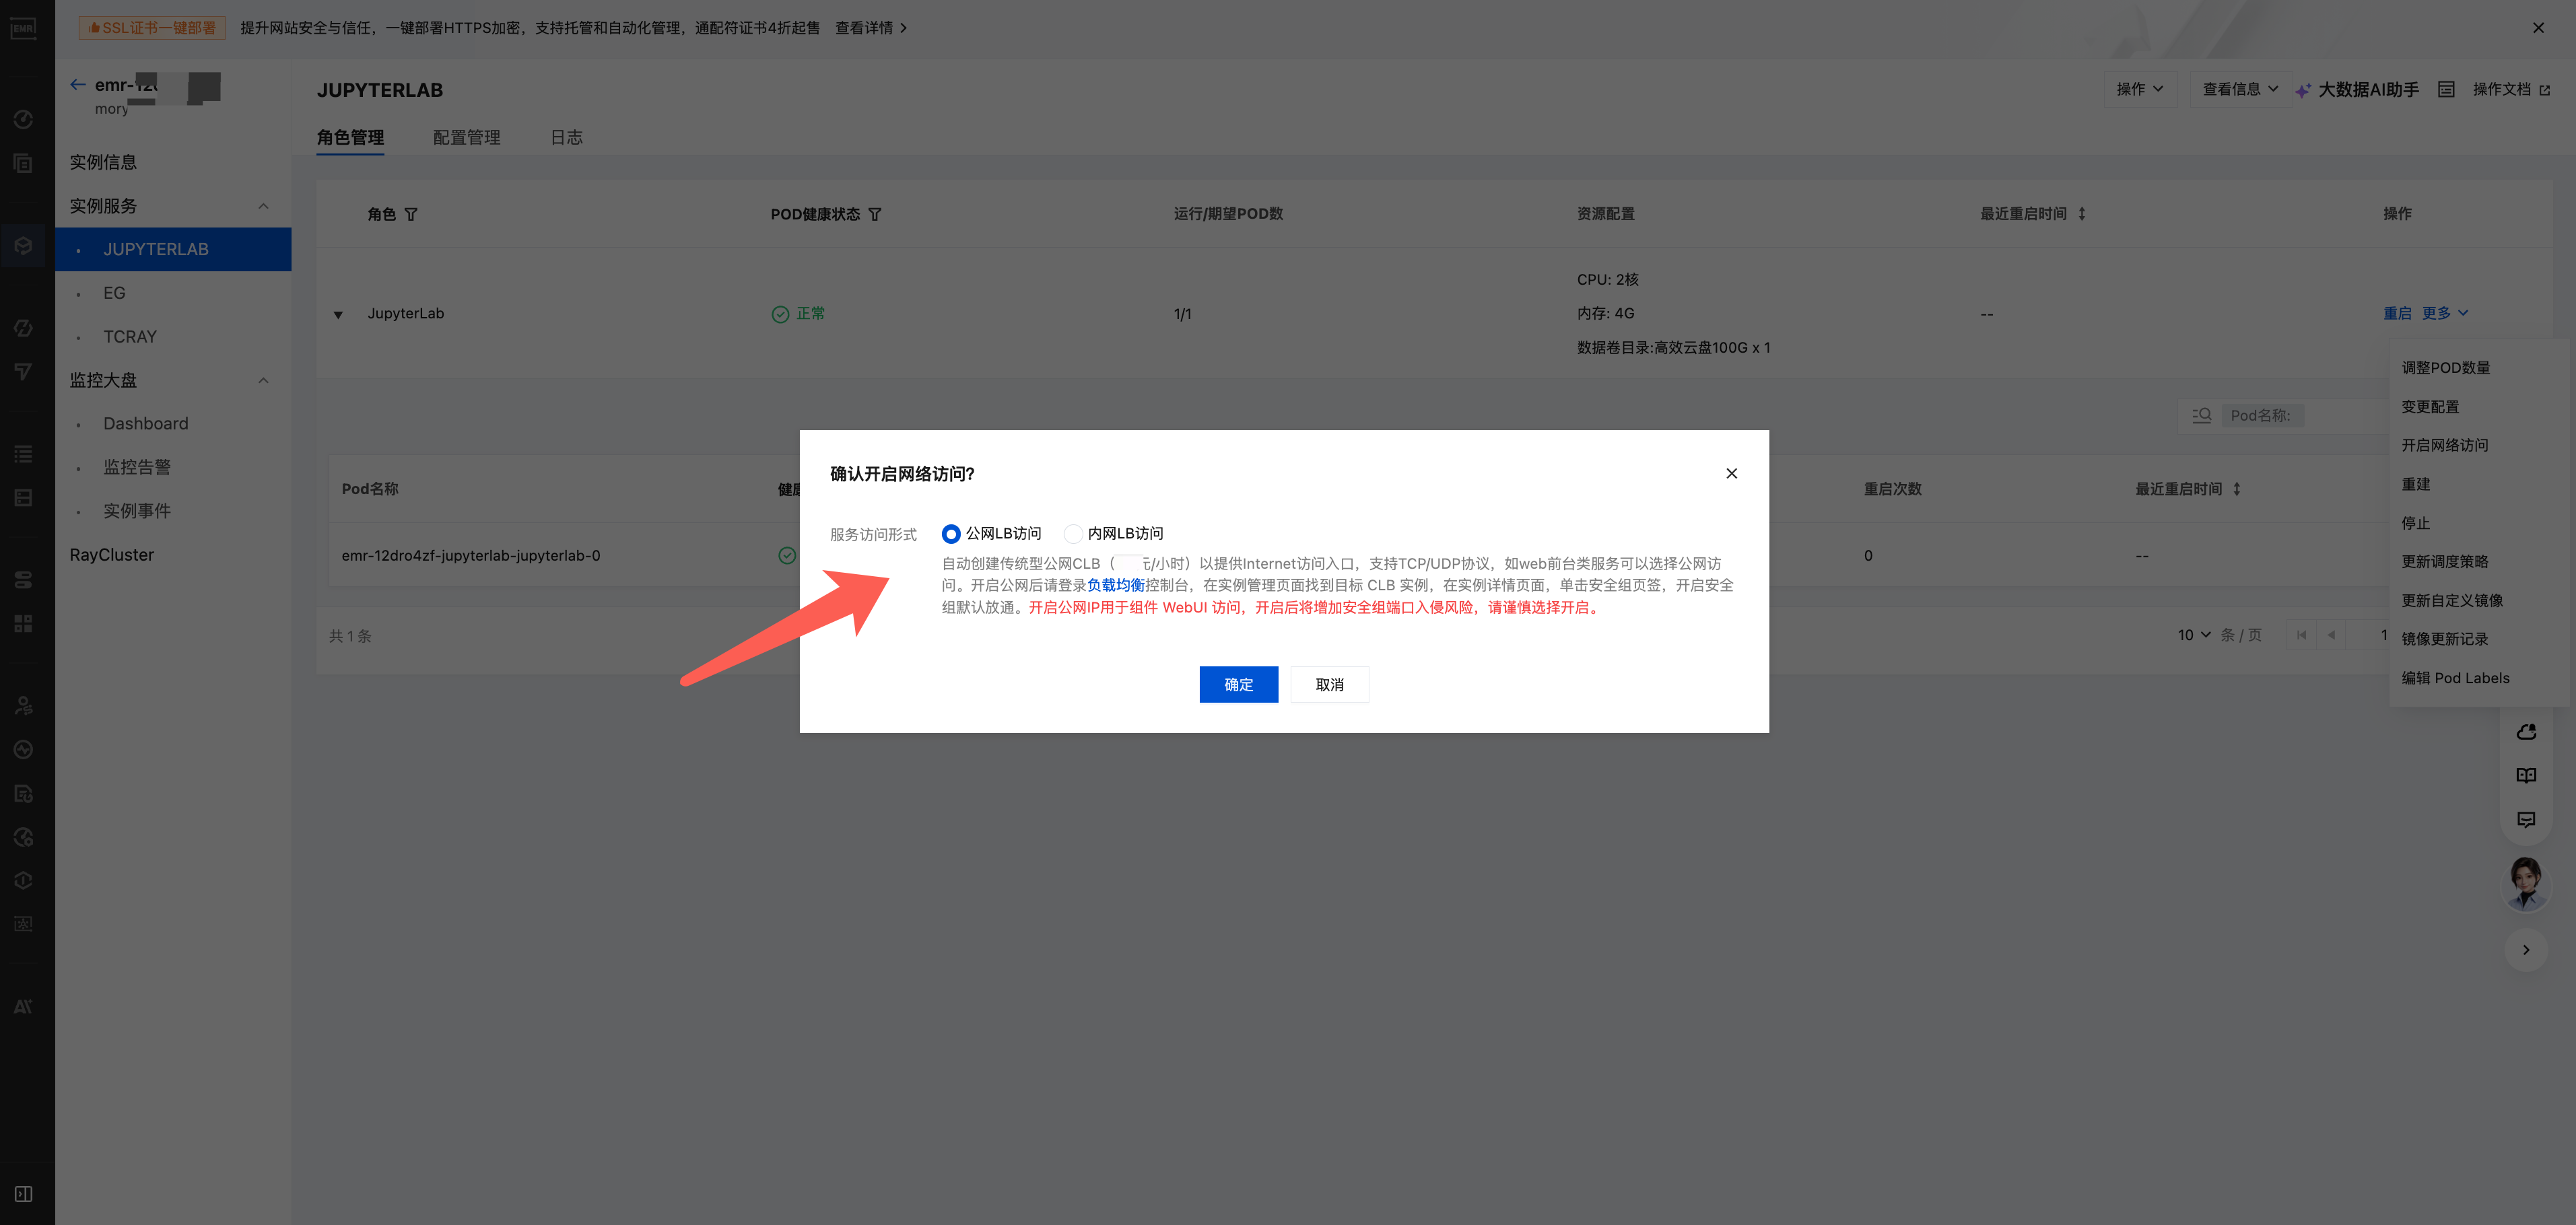The width and height of the screenshot is (2576, 1225).
Task: Click the 重启 action link
Action: coord(2397,313)
